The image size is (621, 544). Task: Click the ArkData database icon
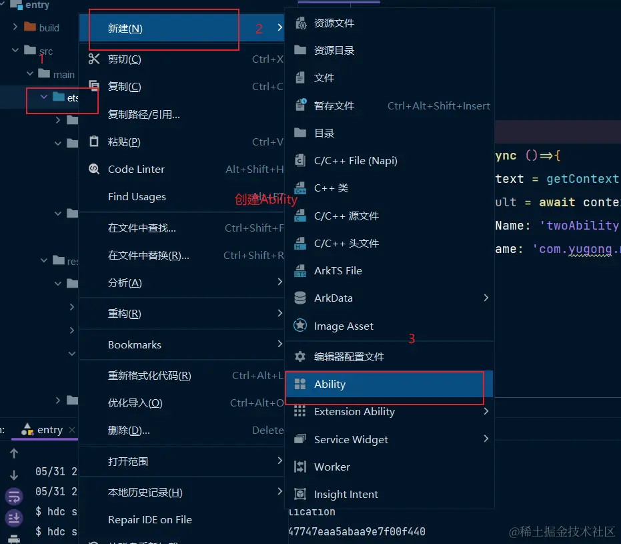(x=300, y=298)
